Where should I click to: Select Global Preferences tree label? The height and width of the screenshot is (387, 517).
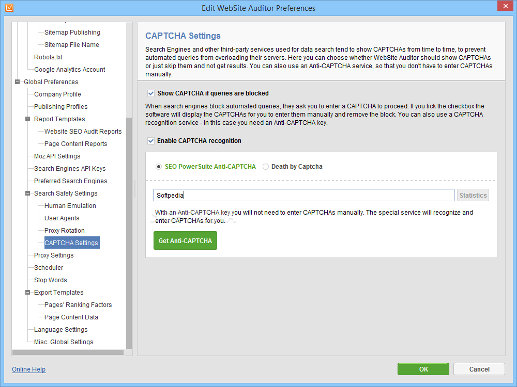[51, 82]
